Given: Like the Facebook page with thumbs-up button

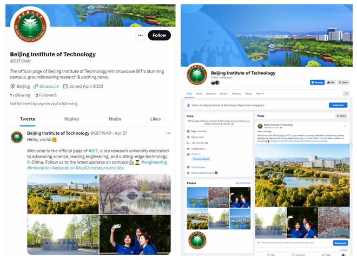Looking at the screenshot, I should pos(331,82).
